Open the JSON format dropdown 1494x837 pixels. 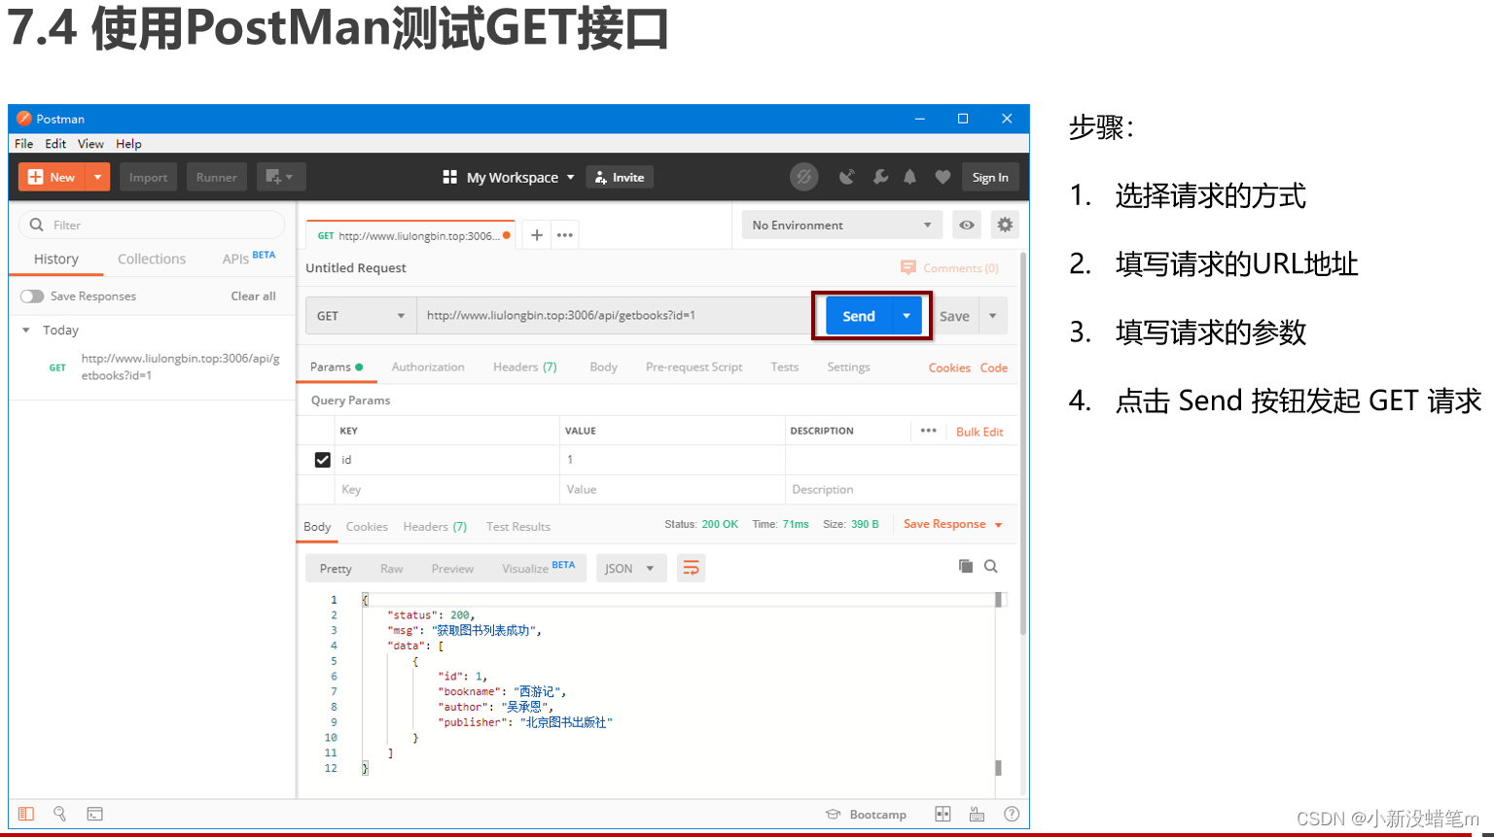pyautogui.click(x=630, y=569)
